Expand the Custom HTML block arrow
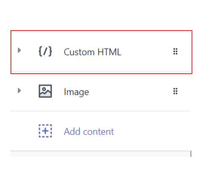The image size is (202, 182). (19, 50)
